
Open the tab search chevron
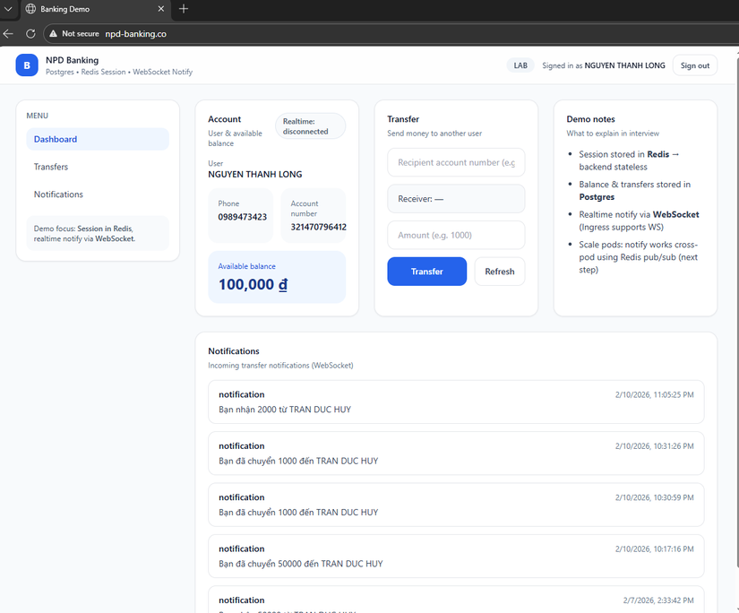(8, 8)
